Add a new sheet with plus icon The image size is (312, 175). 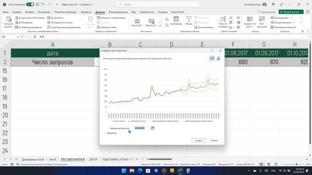point(136,159)
